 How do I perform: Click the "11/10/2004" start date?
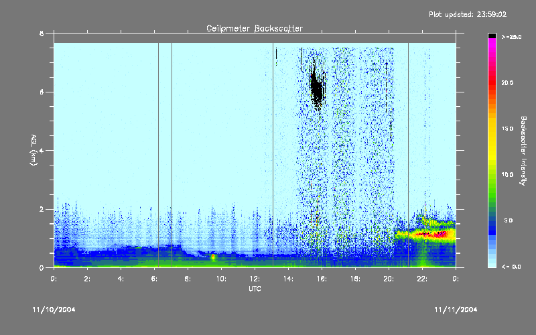(x=54, y=310)
